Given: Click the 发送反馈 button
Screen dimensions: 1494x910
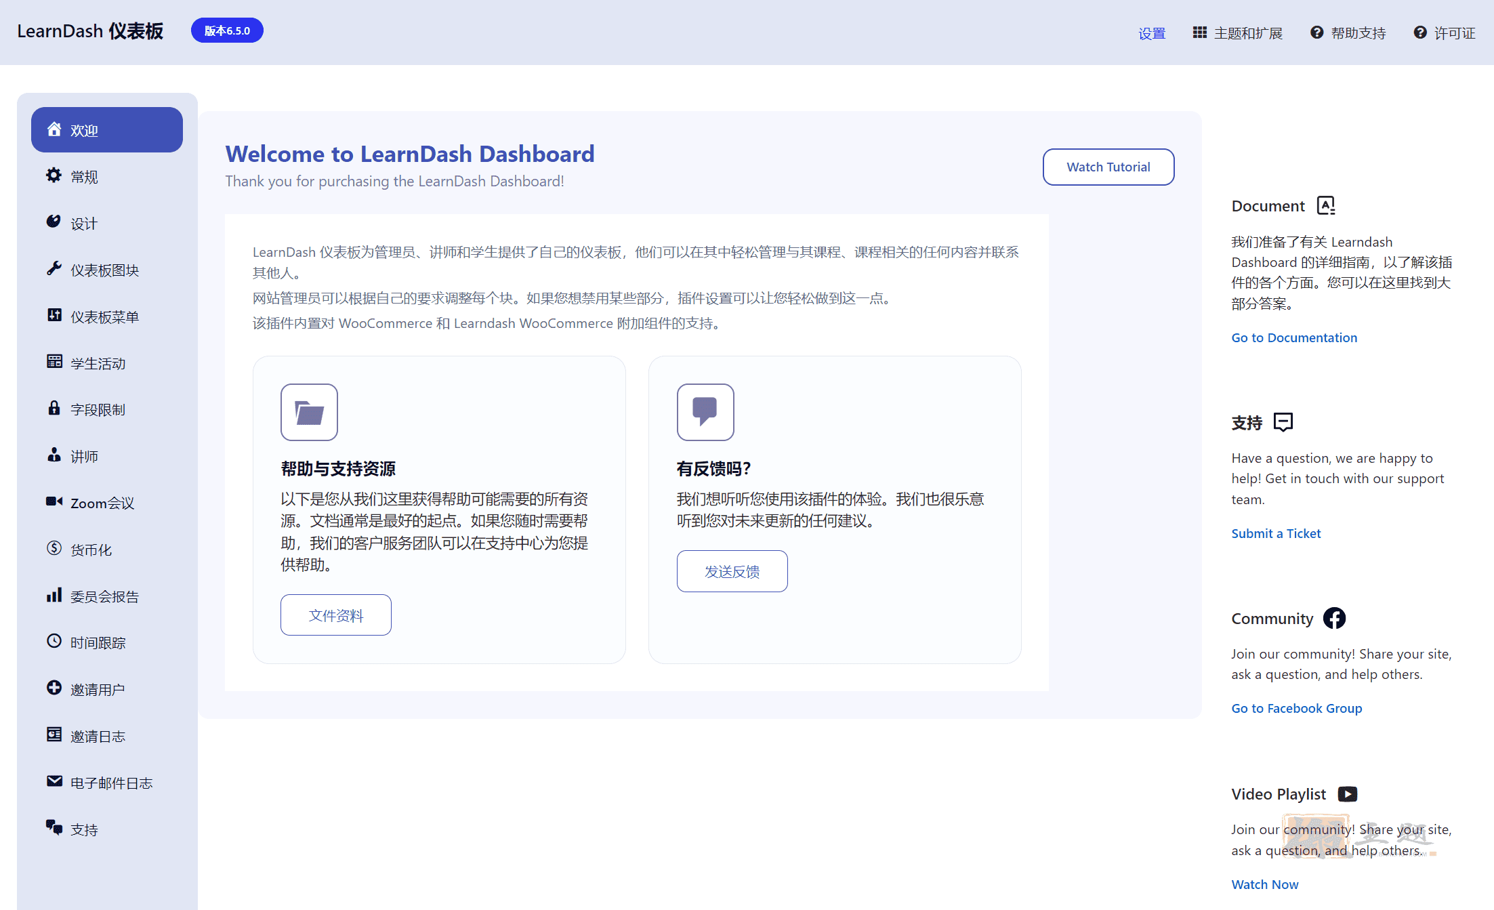Looking at the screenshot, I should point(732,571).
